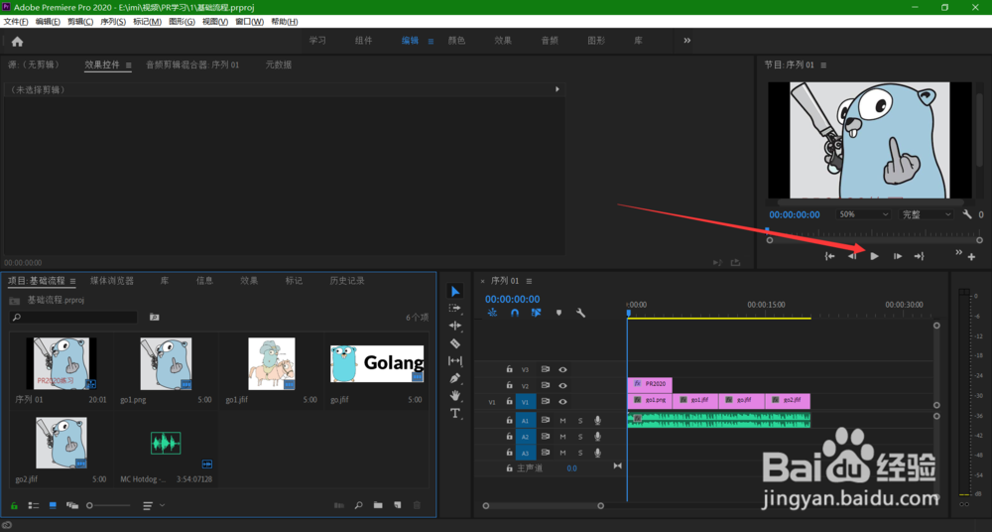Screen dimensions: 992x532
Task: Open 项目:基础流程 panel menu
Action: (x=72, y=281)
